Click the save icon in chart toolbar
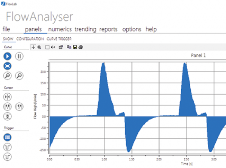 pos(75,47)
